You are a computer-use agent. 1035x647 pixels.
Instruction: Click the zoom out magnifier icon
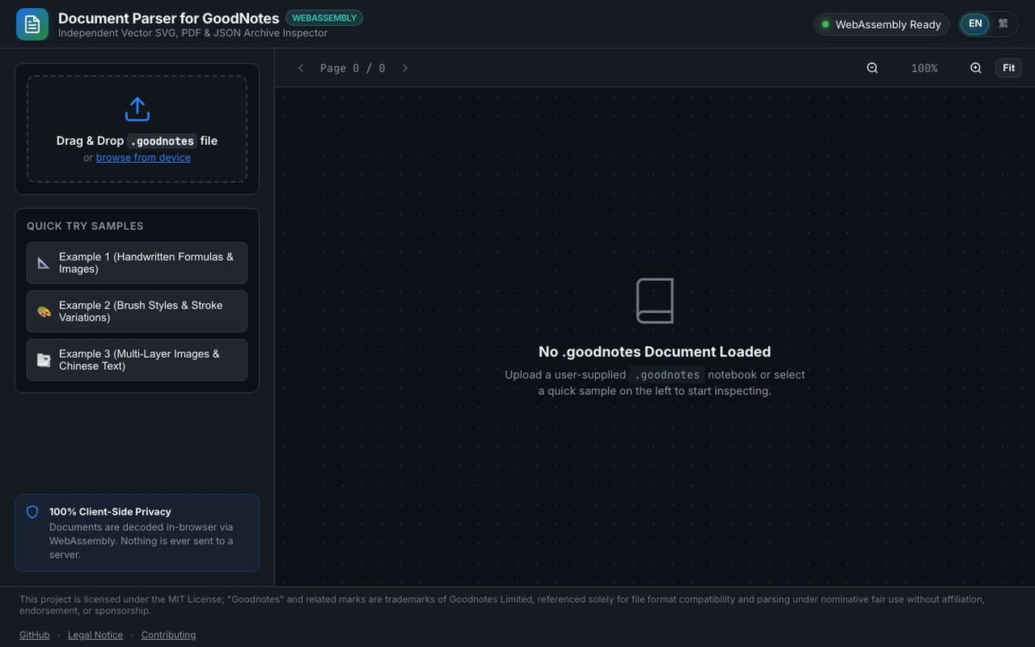(x=872, y=68)
